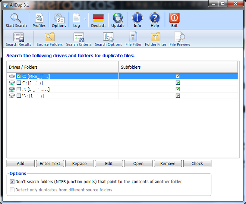The image size is (246, 204).
Task: Click the Open button
Action: click(138, 163)
